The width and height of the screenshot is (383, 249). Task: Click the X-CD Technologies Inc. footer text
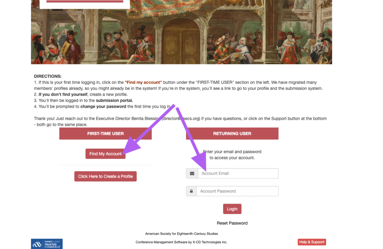(x=210, y=242)
